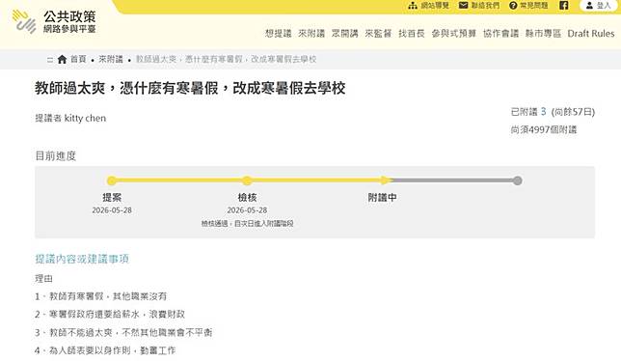
Task: Open the 找首長 menu
Action: (412, 33)
